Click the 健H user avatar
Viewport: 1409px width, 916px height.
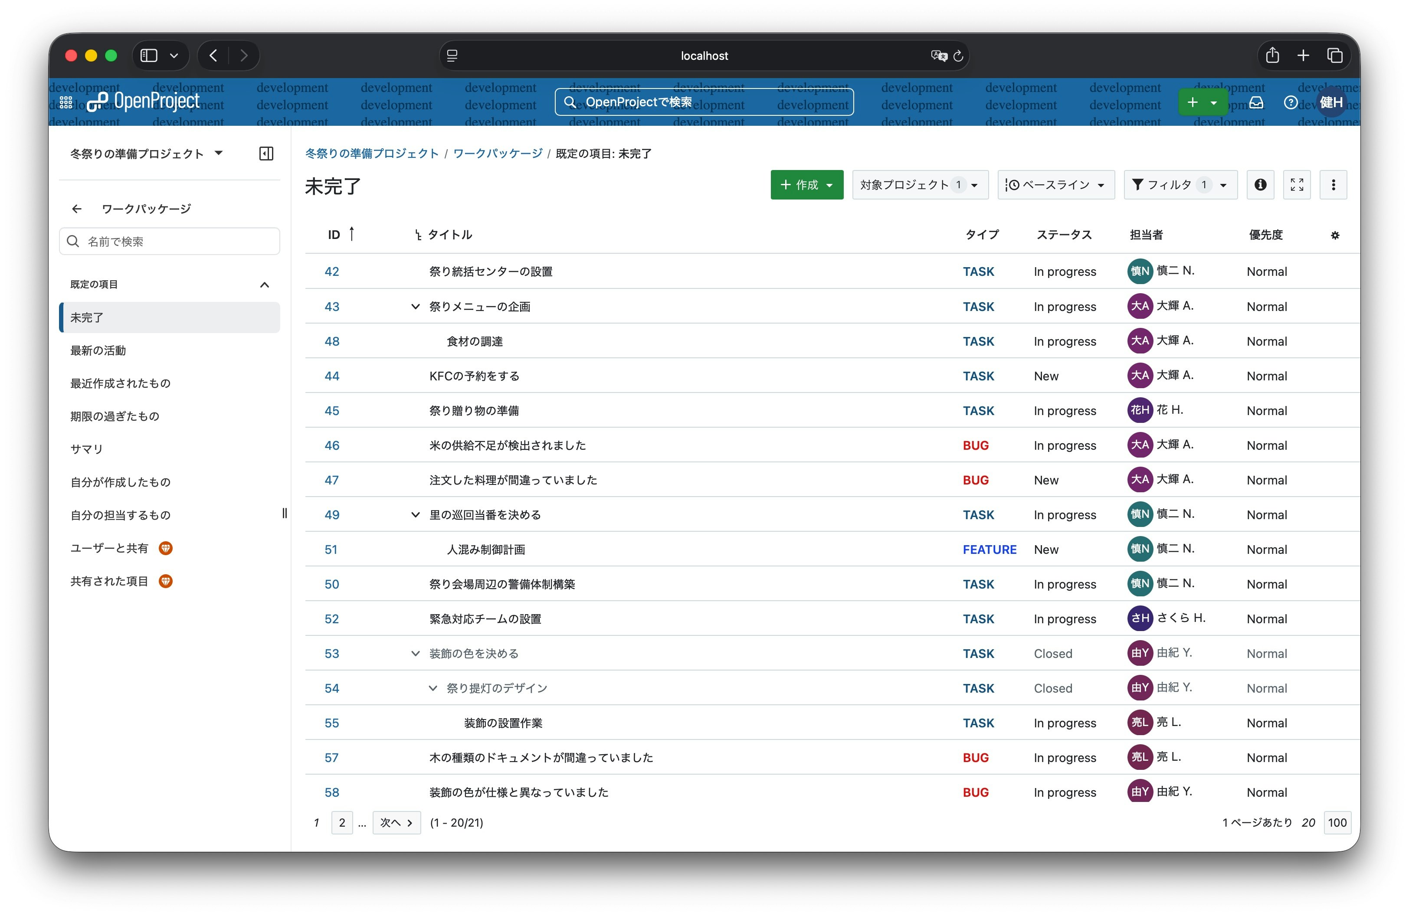click(1331, 102)
